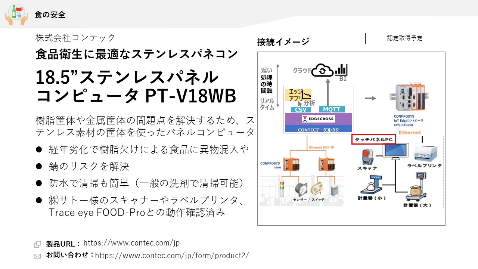Open the inquiry form product2 link
This screenshot has width=478, height=269.
(172, 256)
